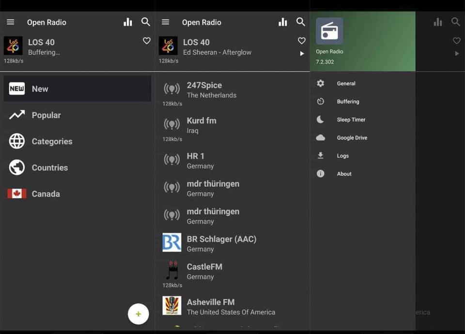
Task: Tap broadcast icon beside 247Spice
Action: pos(171,89)
